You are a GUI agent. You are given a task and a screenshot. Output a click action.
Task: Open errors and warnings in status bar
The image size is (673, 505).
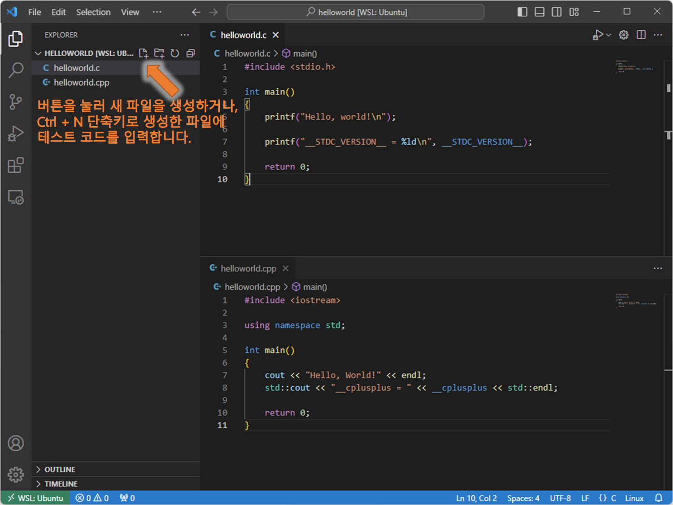(92, 498)
